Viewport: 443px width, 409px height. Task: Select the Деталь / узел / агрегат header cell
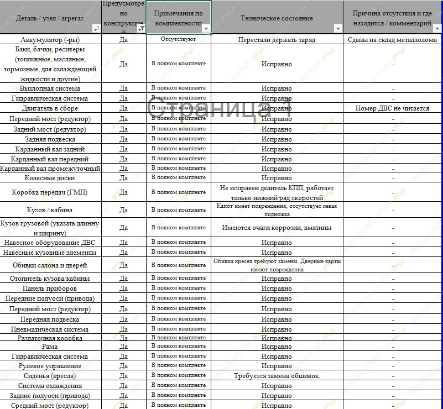click(50, 17)
